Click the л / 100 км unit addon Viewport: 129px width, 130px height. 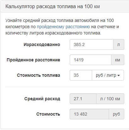tap(110, 99)
